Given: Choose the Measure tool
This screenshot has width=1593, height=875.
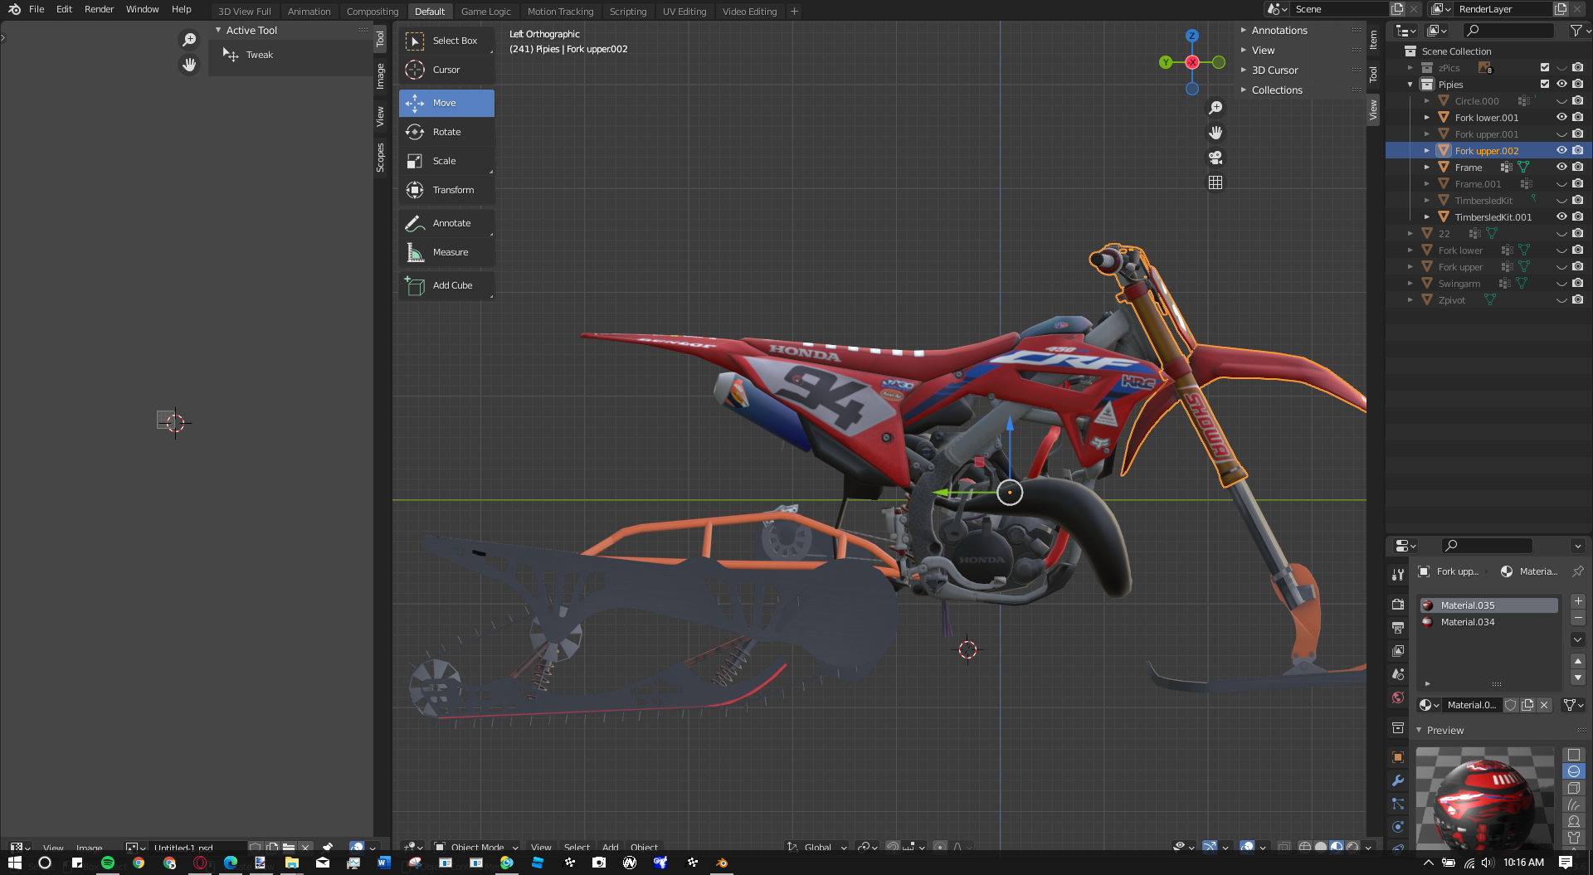Looking at the screenshot, I should [x=446, y=252].
